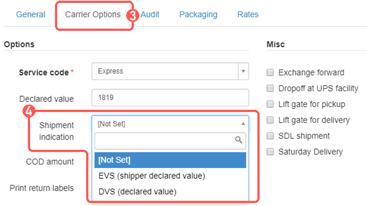Screen dimensions: 367x206
Task: Click the Declared value label
Action: (x=46, y=99)
